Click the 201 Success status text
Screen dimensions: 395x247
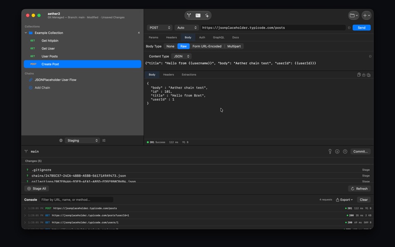pos(158,142)
